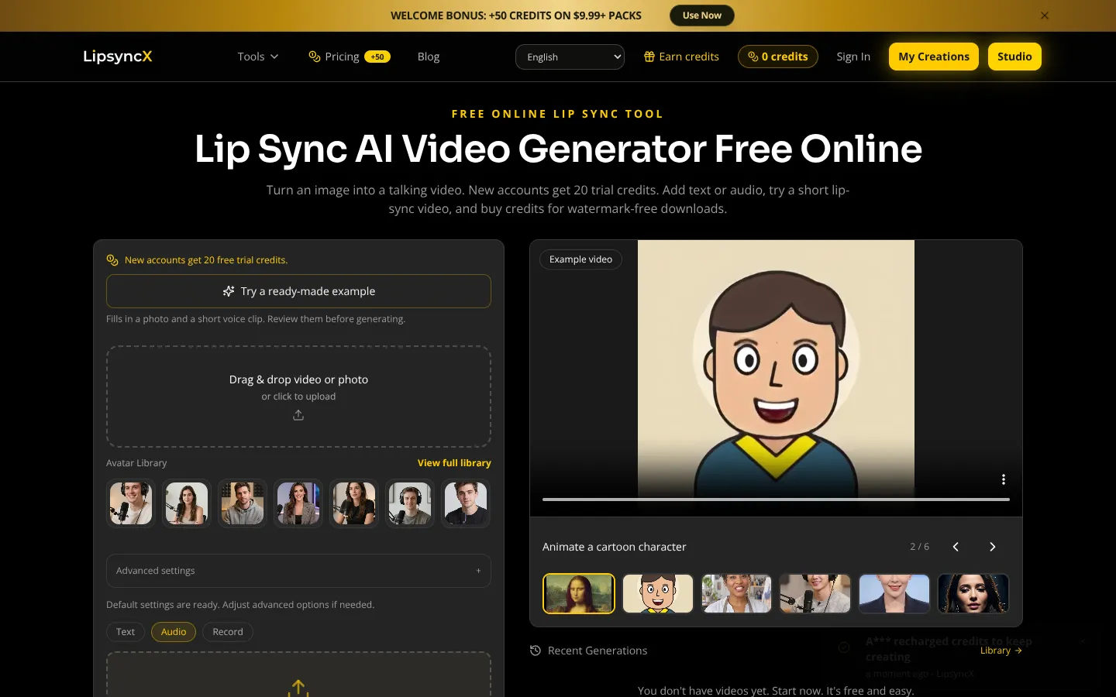Switch to the Audio input tab
This screenshot has height=697, width=1116.
pos(174,632)
